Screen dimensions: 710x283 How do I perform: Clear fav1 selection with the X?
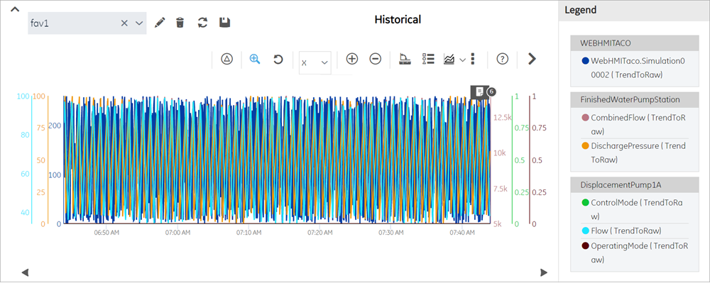click(x=124, y=23)
